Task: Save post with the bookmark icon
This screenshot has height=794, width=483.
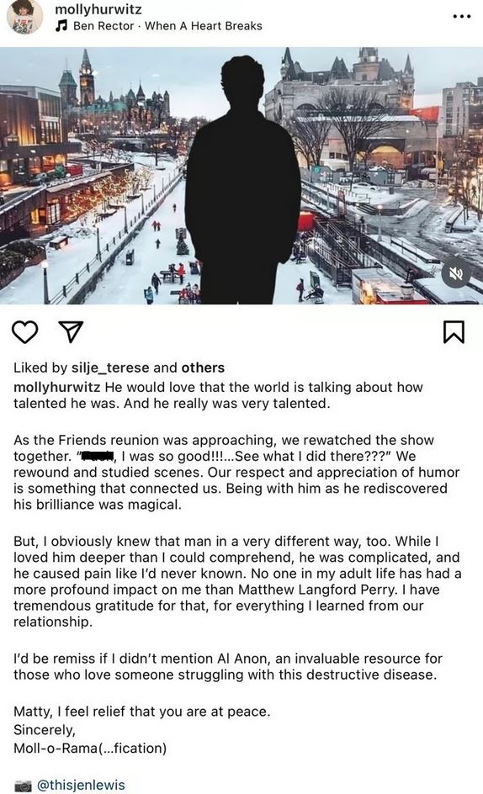Action: click(x=454, y=332)
